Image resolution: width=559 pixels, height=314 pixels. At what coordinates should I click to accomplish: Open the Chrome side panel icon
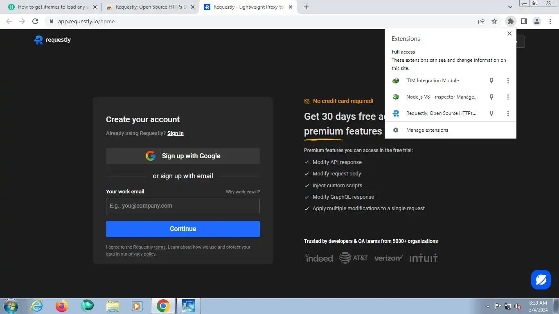click(x=523, y=21)
